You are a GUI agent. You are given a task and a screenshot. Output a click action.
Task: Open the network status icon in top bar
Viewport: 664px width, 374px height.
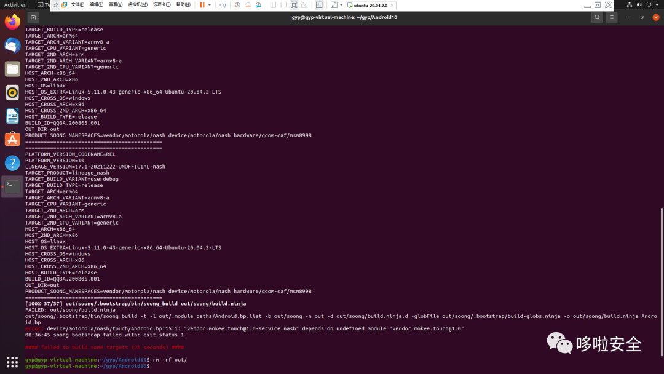tap(630, 5)
